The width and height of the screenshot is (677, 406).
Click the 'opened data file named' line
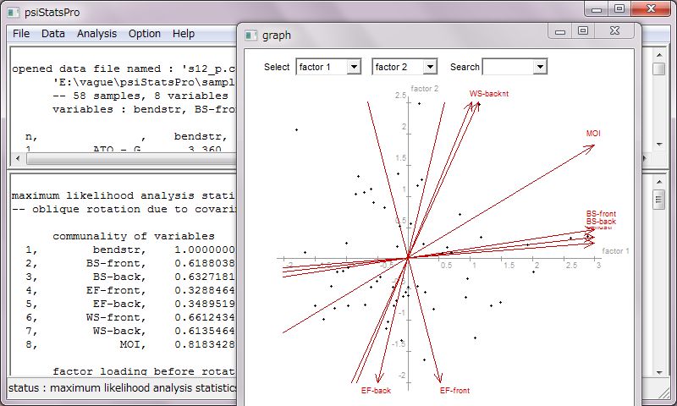(x=124, y=69)
